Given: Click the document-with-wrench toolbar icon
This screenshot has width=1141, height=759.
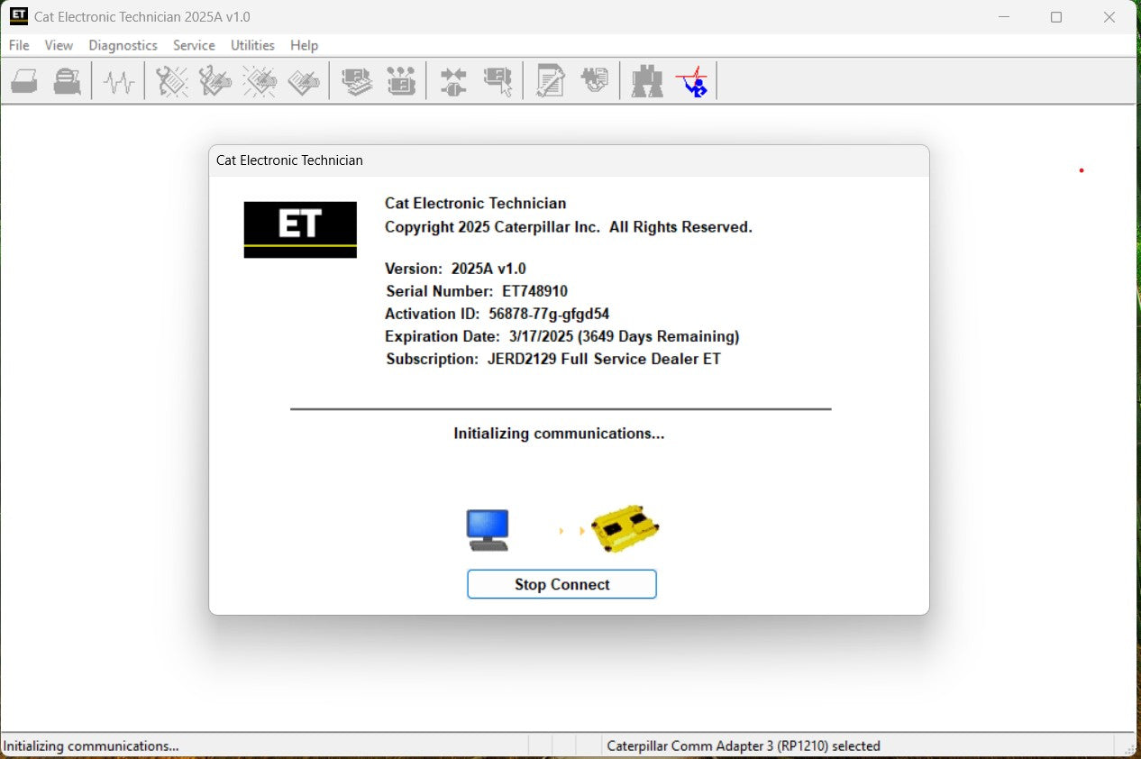Looking at the screenshot, I should [550, 82].
